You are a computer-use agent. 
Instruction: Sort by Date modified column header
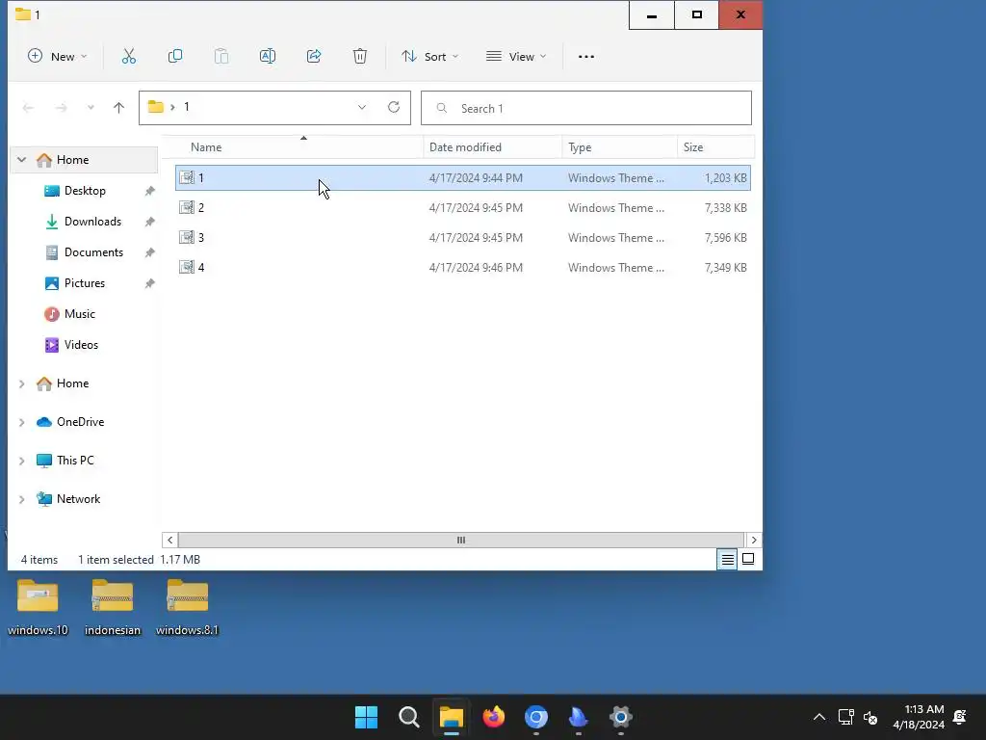[492, 147]
